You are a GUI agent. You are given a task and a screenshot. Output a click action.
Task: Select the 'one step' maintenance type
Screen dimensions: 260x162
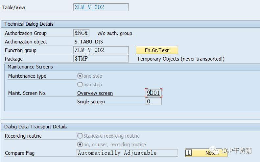[80, 76]
